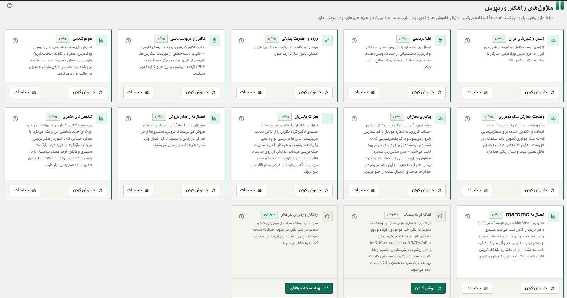
Task: Click the روشن badge on نظرات مشتریان
Action: tap(285, 116)
